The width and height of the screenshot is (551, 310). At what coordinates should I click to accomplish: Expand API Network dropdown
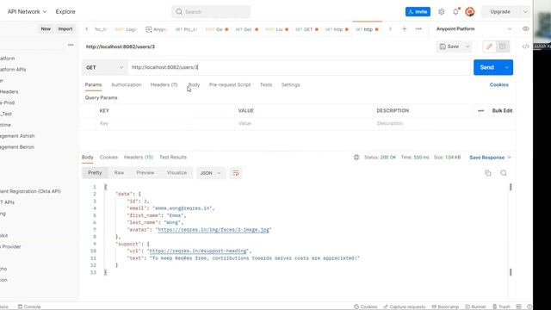[45, 11]
